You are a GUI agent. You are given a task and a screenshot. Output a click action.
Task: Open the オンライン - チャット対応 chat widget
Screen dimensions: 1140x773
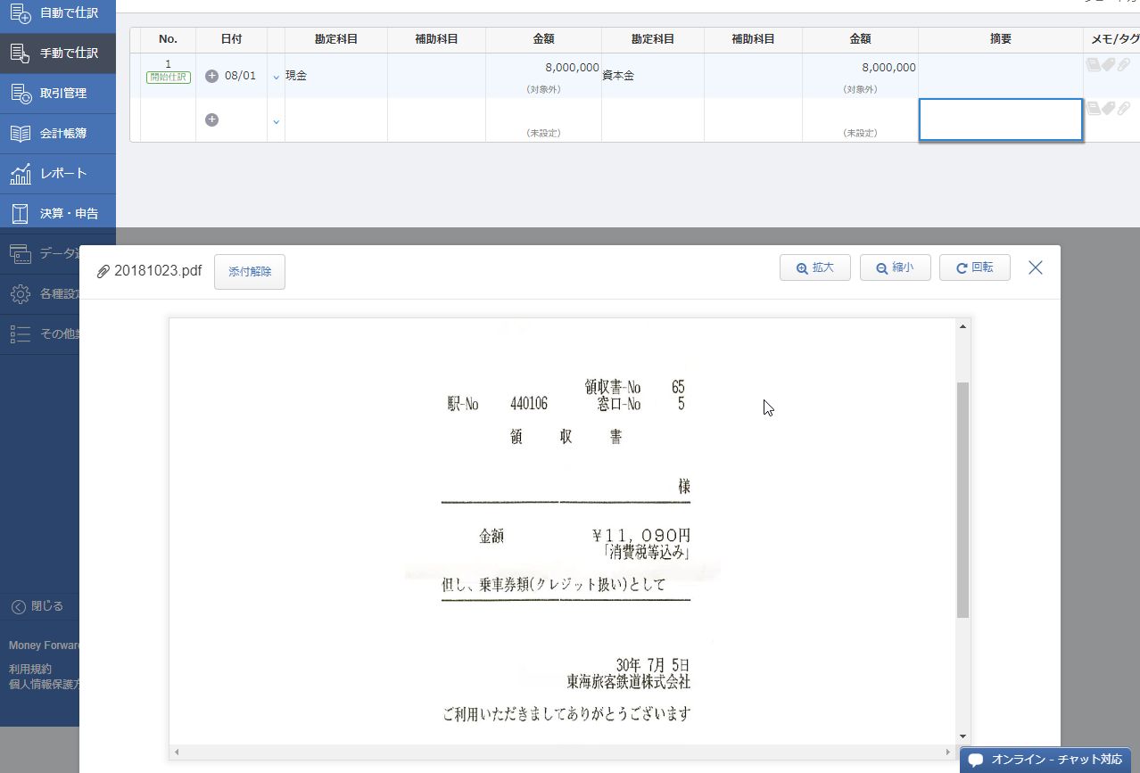[x=1045, y=760]
